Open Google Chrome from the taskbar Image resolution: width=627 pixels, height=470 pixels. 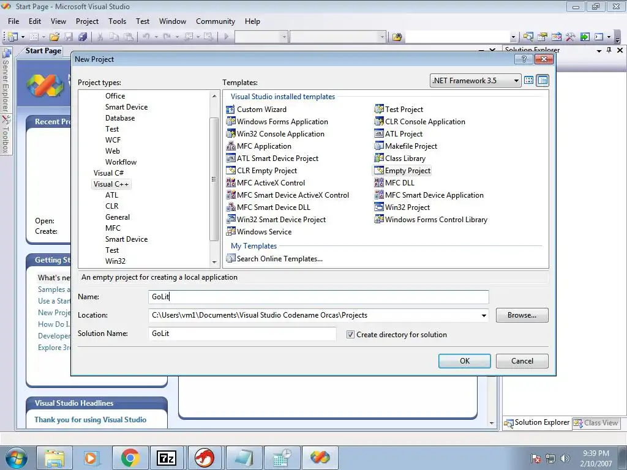click(x=130, y=458)
